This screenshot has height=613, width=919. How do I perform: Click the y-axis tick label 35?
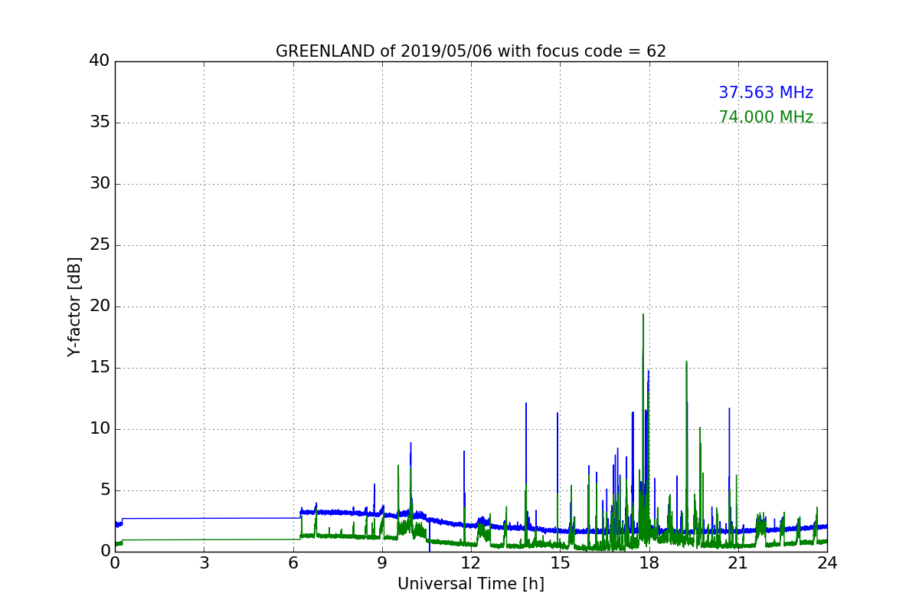(99, 123)
